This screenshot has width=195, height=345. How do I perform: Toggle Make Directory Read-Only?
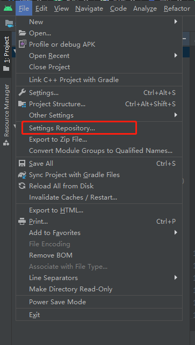point(99,289)
